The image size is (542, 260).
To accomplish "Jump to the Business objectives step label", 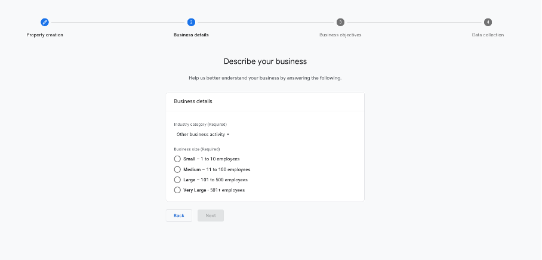I will point(340,35).
